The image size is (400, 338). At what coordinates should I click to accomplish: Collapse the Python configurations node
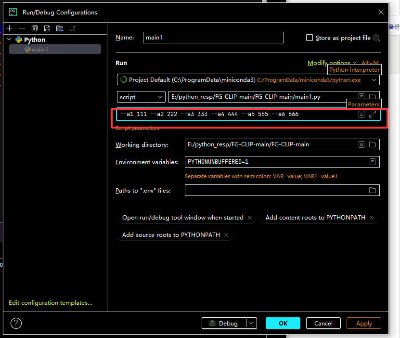9,39
